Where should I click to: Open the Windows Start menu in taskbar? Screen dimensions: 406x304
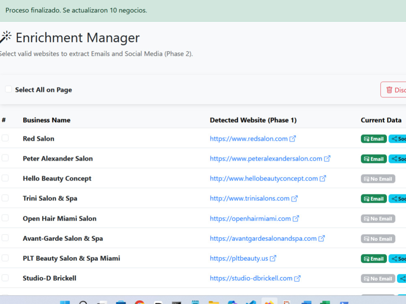(65, 302)
